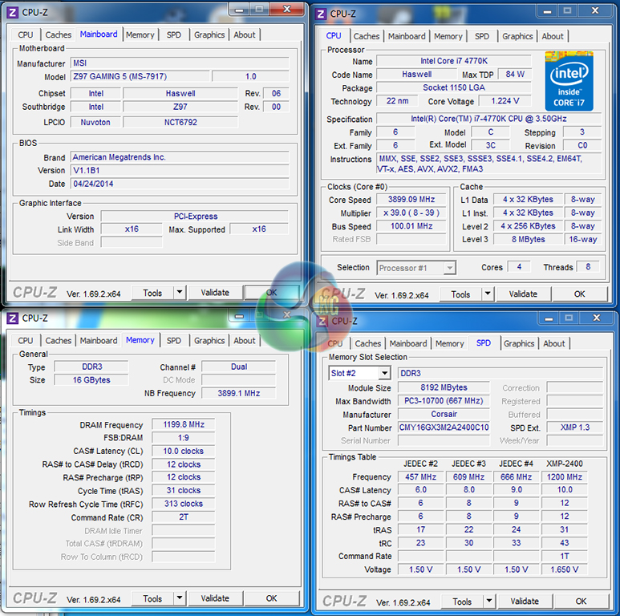Open the Graphics tab in the Mainboard window
The width and height of the screenshot is (620, 616).
[209, 34]
